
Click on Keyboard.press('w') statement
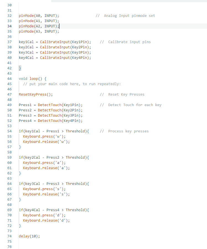(44, 137)
